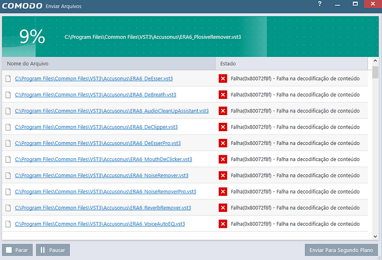The height and width of the screenshot is (260, 382).
Task: Open help with the question mark icon
Action: [319, 4]
